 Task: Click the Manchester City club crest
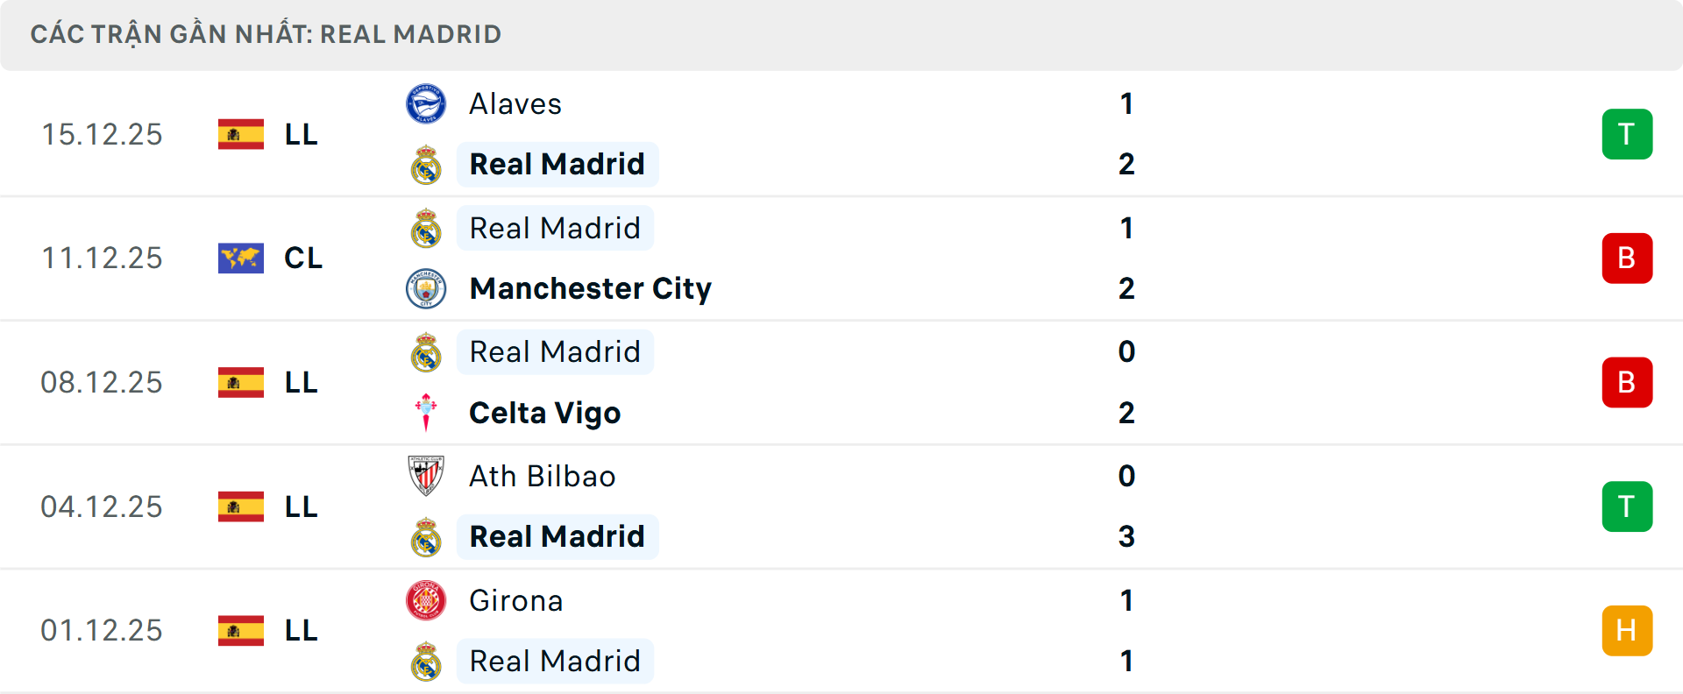426,288
